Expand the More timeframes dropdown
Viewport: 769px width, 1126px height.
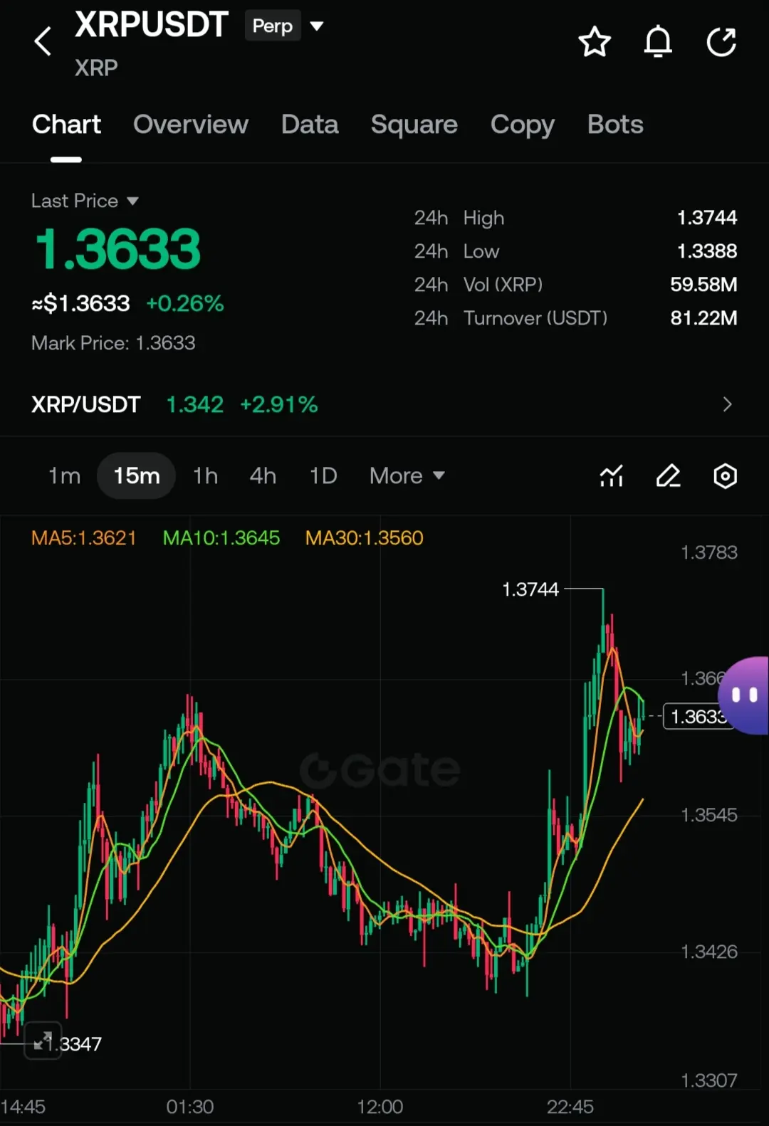[x=407, y=475]
